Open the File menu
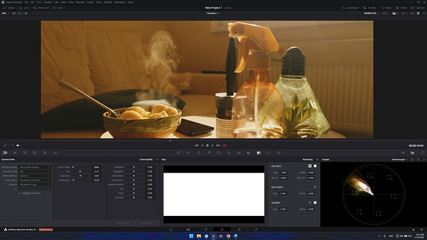Viewport: 427px width, 240px height. (x=26, y=2)
